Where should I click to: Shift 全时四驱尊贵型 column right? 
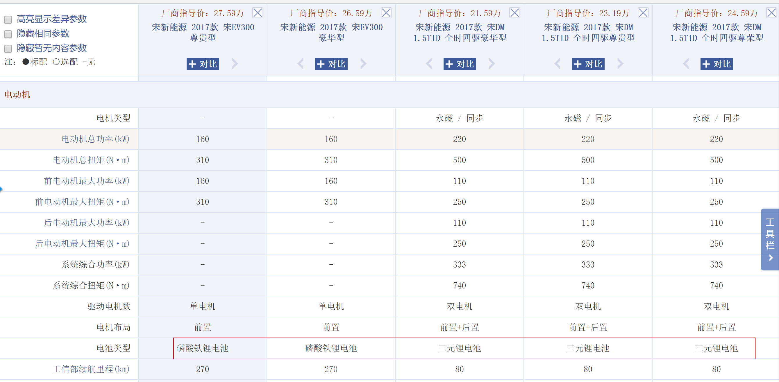point(621,64)
